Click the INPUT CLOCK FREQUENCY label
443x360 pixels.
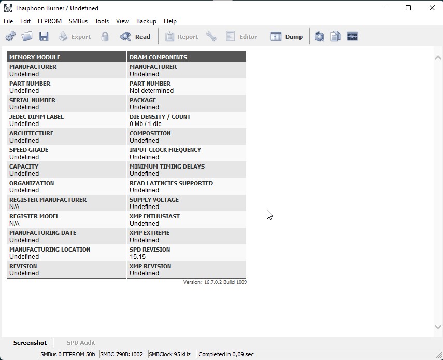165,150
